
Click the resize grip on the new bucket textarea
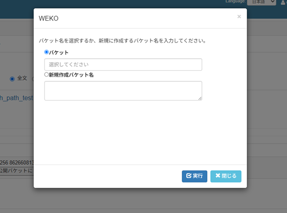(x=200, y=98)
